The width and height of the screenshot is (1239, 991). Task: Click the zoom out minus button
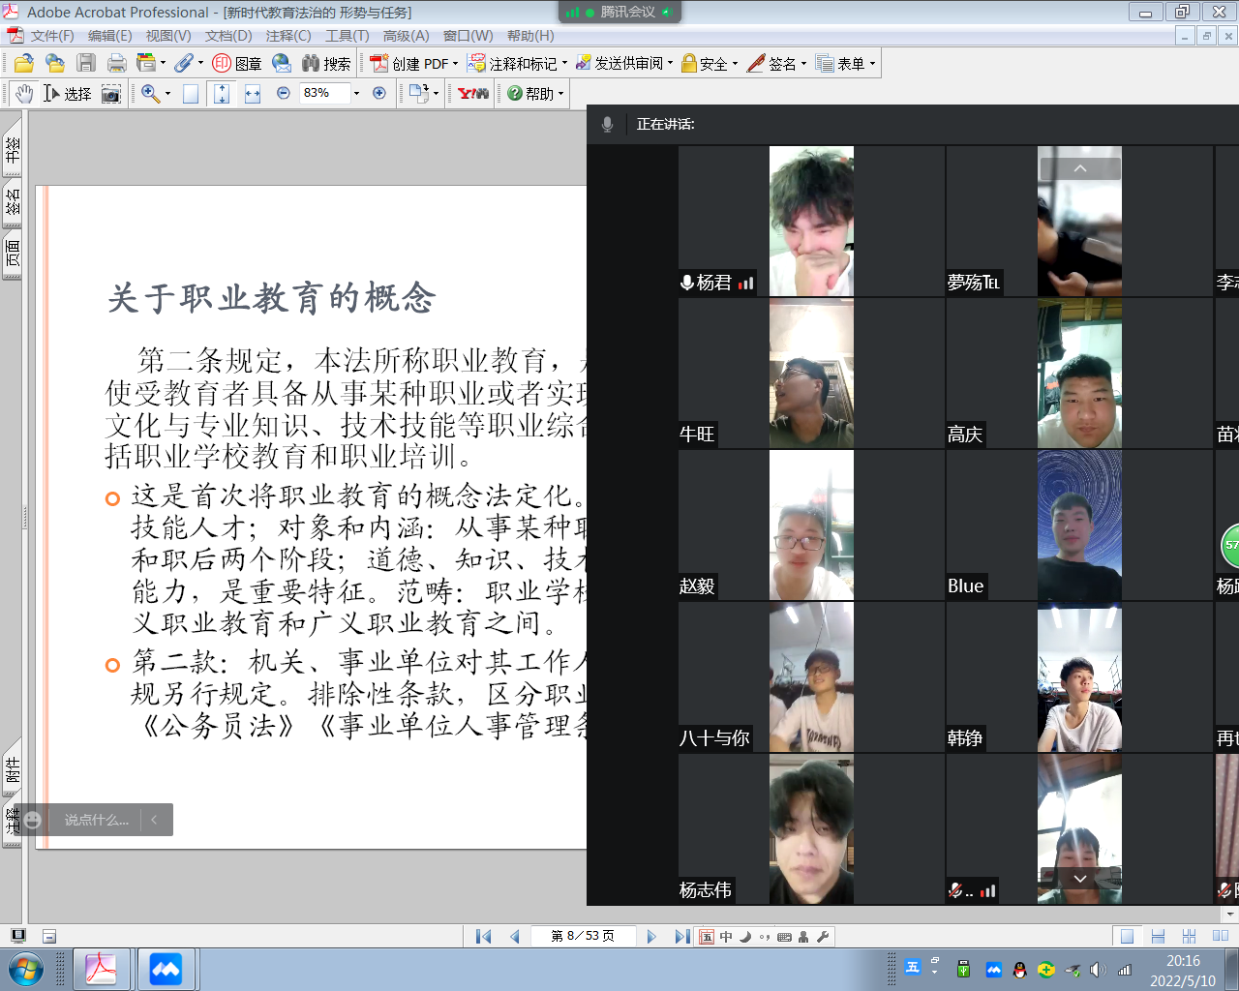tap(284, 93)
